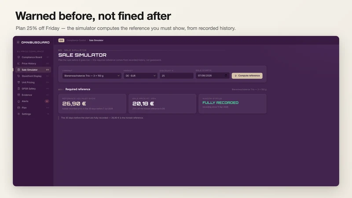Click the OmnibusGuard shield logo icon
Image resolution: width=352 pixels, height=198 pixels.
coord(18,42)
